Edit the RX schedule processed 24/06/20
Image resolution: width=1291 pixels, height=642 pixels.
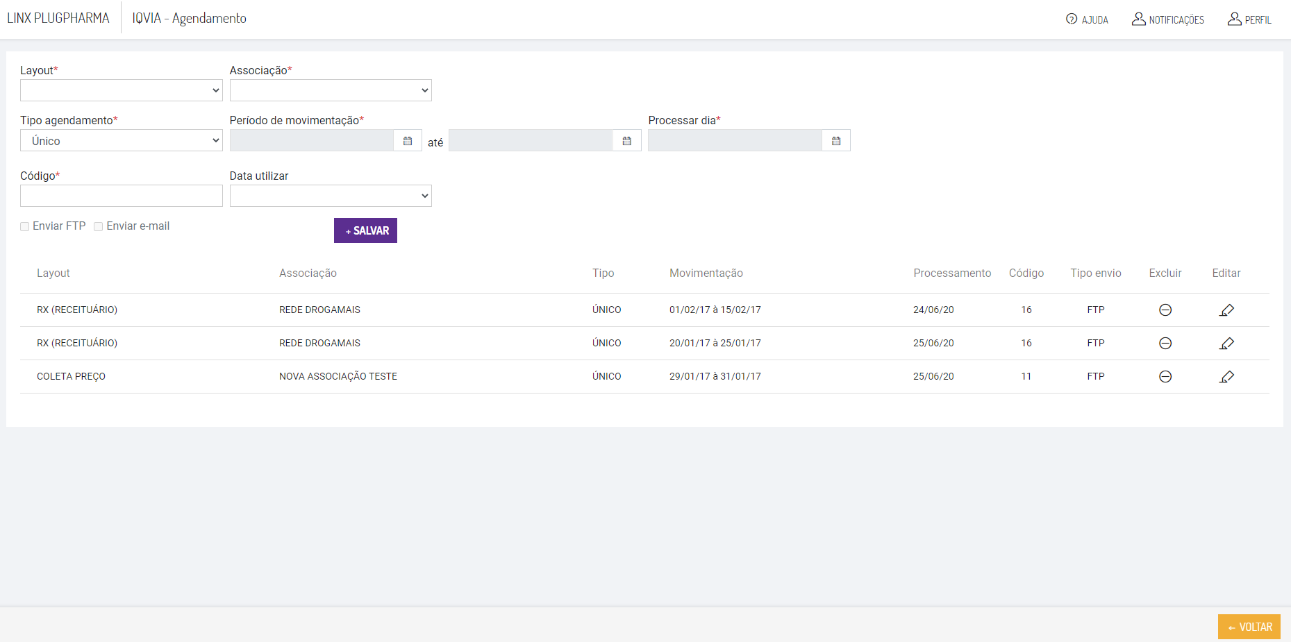pos(1226,310)
